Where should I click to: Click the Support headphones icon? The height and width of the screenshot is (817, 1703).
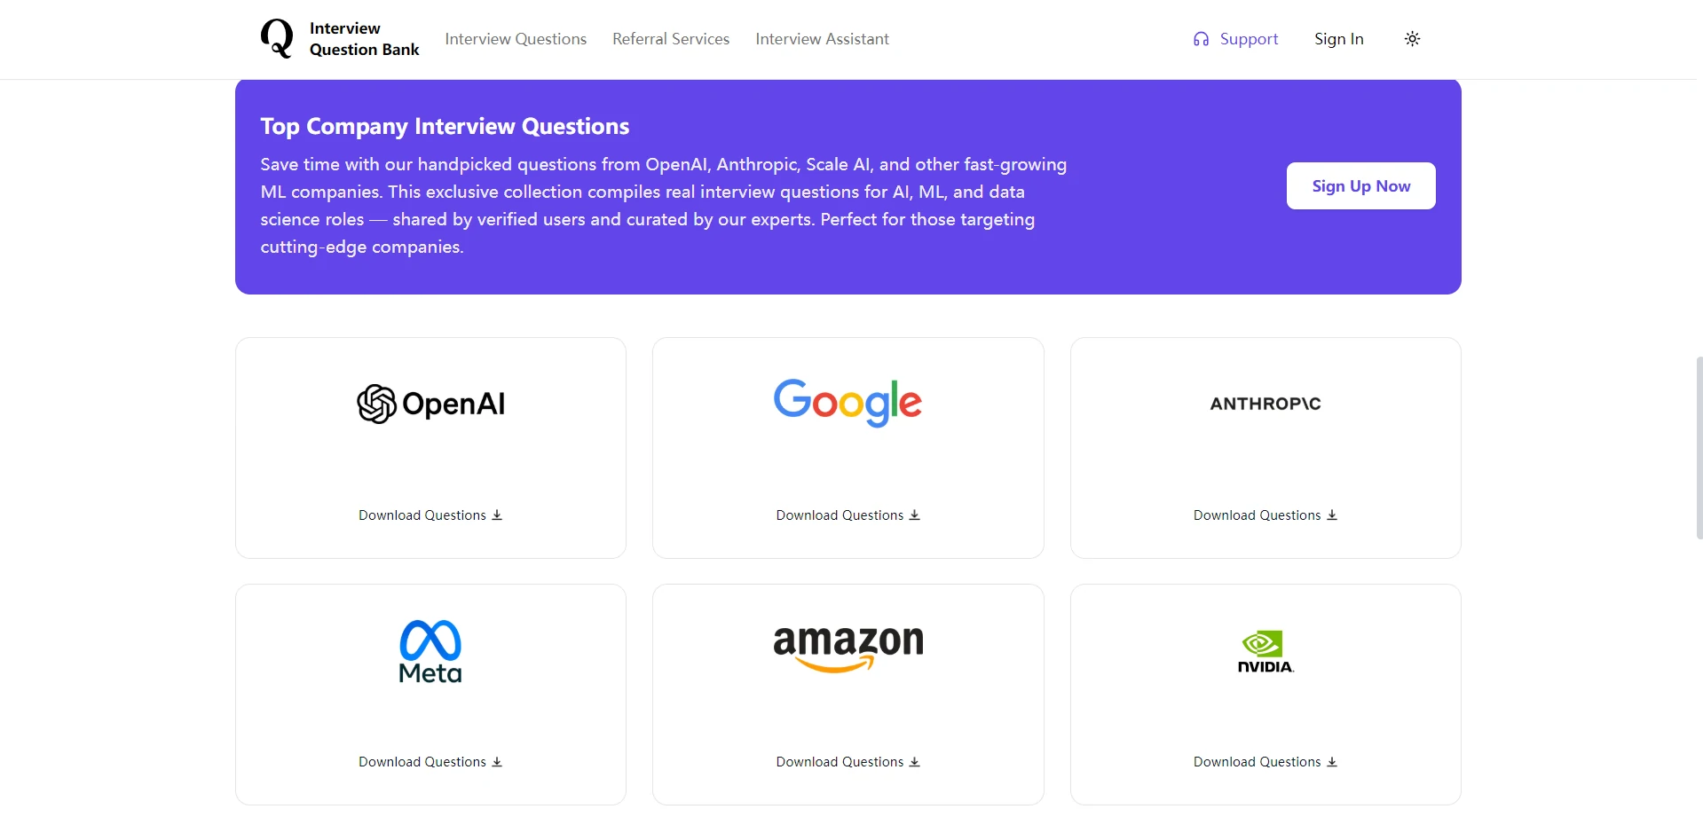(x=1201, y=39)
